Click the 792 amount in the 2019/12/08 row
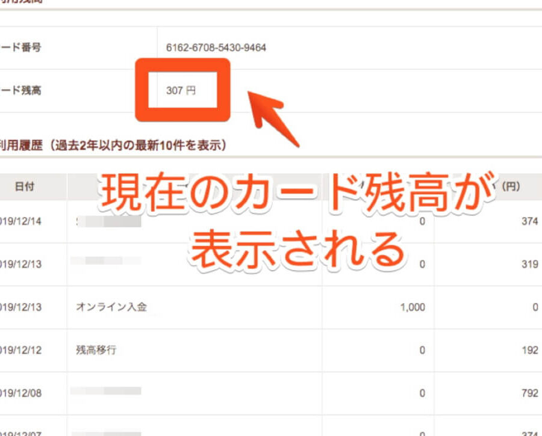542x436 pixels. pos(529,393)
